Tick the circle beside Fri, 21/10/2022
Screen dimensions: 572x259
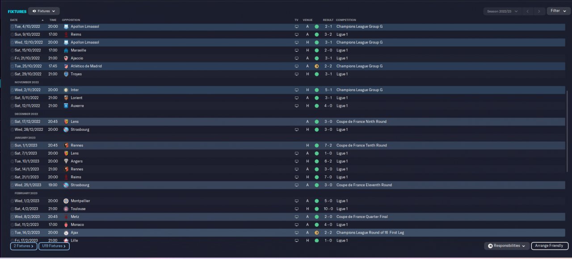point(12,58)
